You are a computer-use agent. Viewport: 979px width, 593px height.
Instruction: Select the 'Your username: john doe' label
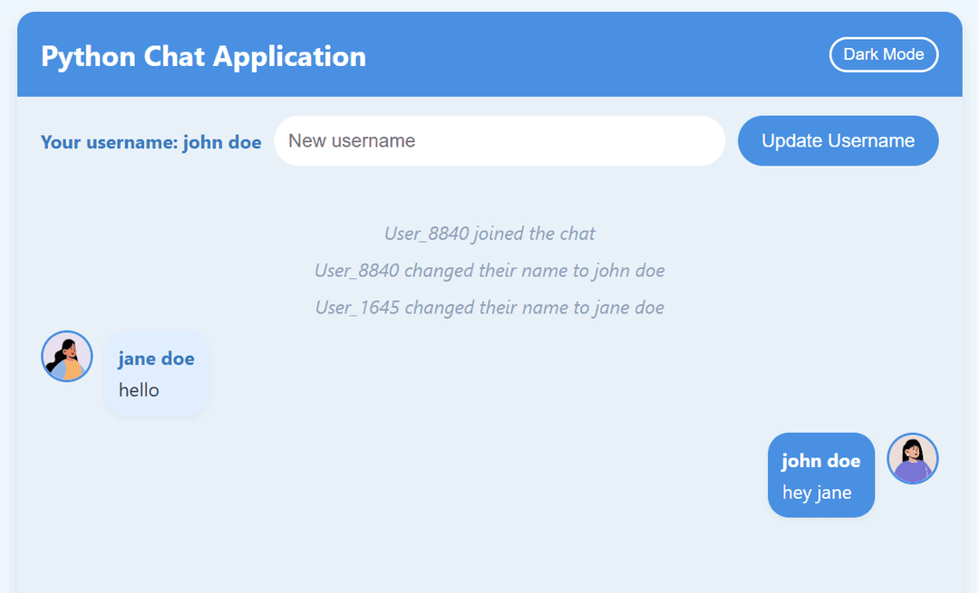pyautogui.click(x=150, y=142)
